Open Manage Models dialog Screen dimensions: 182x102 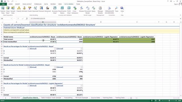point(100,10)
